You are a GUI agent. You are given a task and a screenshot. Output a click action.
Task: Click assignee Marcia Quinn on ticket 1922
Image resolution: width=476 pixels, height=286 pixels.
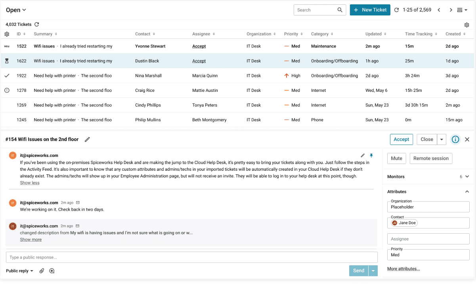coord(205,76)
